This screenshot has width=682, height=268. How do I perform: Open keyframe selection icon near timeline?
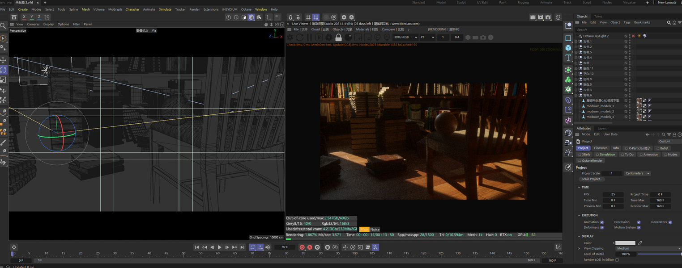[14, 247]
